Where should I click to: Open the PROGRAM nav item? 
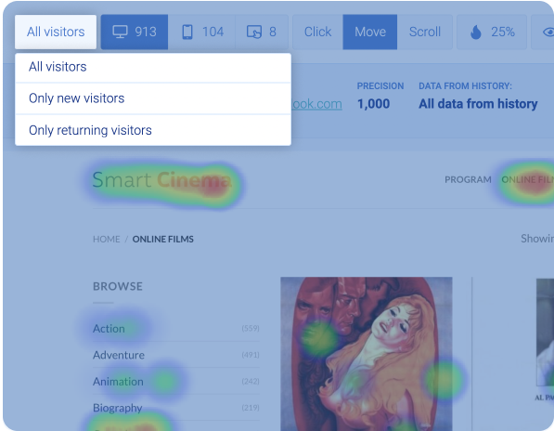click(468, 179)
